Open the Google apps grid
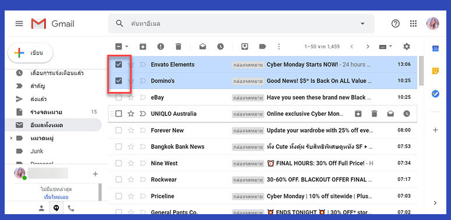This screenshot has width=451, height=220. (x=413, y=23)
